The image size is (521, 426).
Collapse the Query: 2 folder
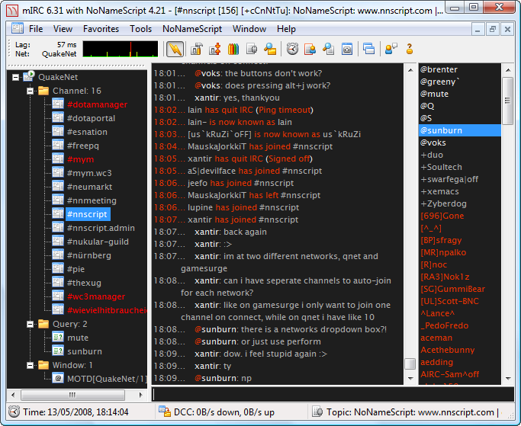pos(30,324)
